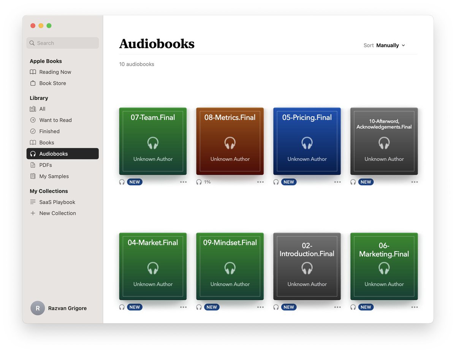Minimize the Books window
456x353 pixels.
(x=41, y=25)
